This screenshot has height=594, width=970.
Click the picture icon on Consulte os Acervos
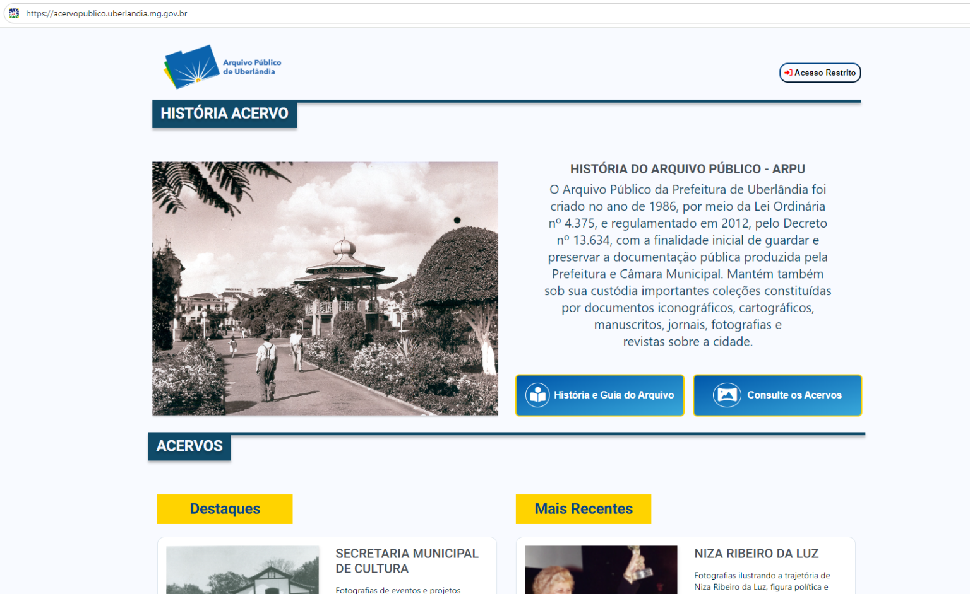tap(727, 395)
